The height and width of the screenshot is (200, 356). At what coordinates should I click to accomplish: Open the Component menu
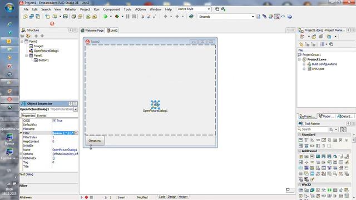pyautogui.click(x=111, y=9)
